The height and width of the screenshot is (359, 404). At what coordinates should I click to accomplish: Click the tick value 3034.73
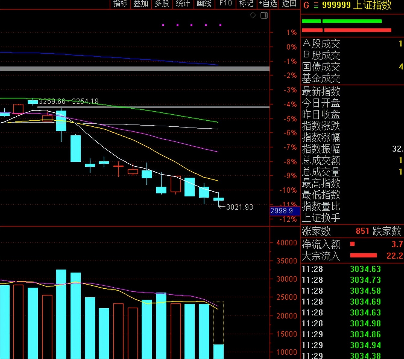click(x=365, y=280)
